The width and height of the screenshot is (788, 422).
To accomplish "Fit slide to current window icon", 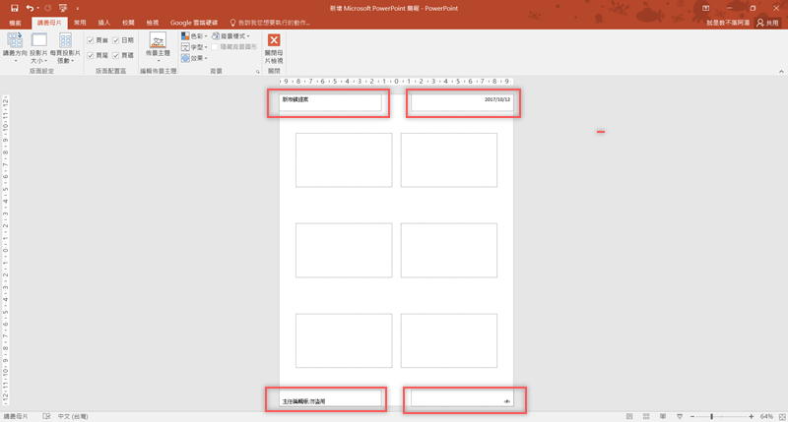I will pyautogui.click(x=782, y=416).
